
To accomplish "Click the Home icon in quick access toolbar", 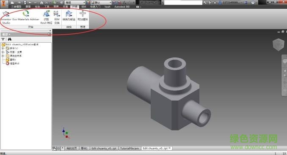I will click(41, 3).
